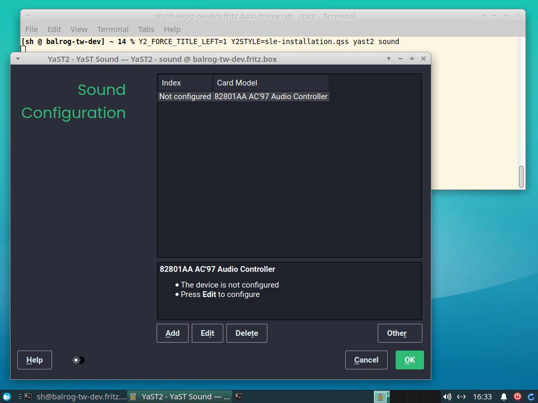Maximize the YaST Sound window
The width and height of the screenshot is (538, 403).
[x=412, y=59]
